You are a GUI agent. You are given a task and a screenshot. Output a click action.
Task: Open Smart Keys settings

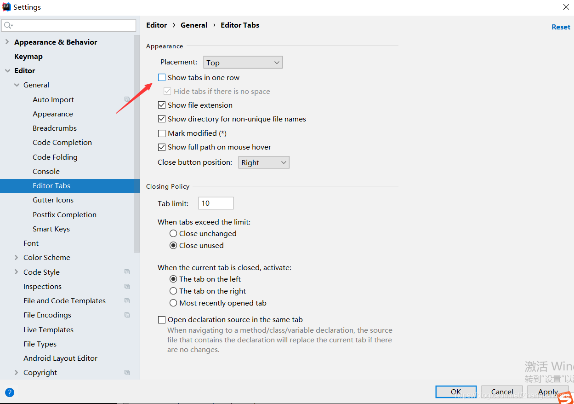[51, 229]
